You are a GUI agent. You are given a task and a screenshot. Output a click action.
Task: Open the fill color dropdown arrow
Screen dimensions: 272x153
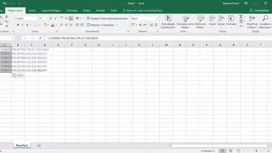coord(49,25)
